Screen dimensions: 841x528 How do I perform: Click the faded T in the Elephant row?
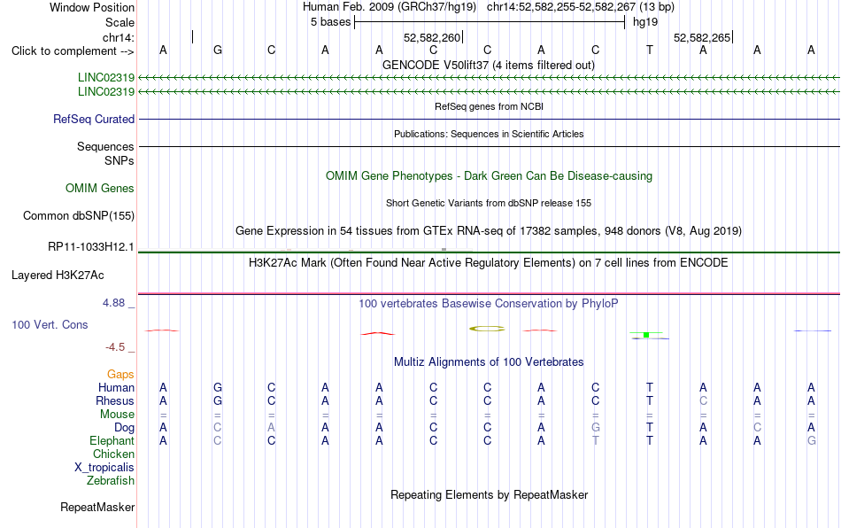pos(596,440)
